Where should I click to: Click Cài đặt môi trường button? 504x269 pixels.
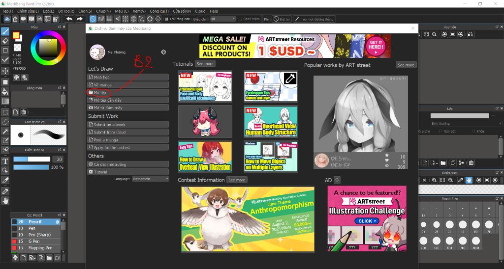[128, 164]
